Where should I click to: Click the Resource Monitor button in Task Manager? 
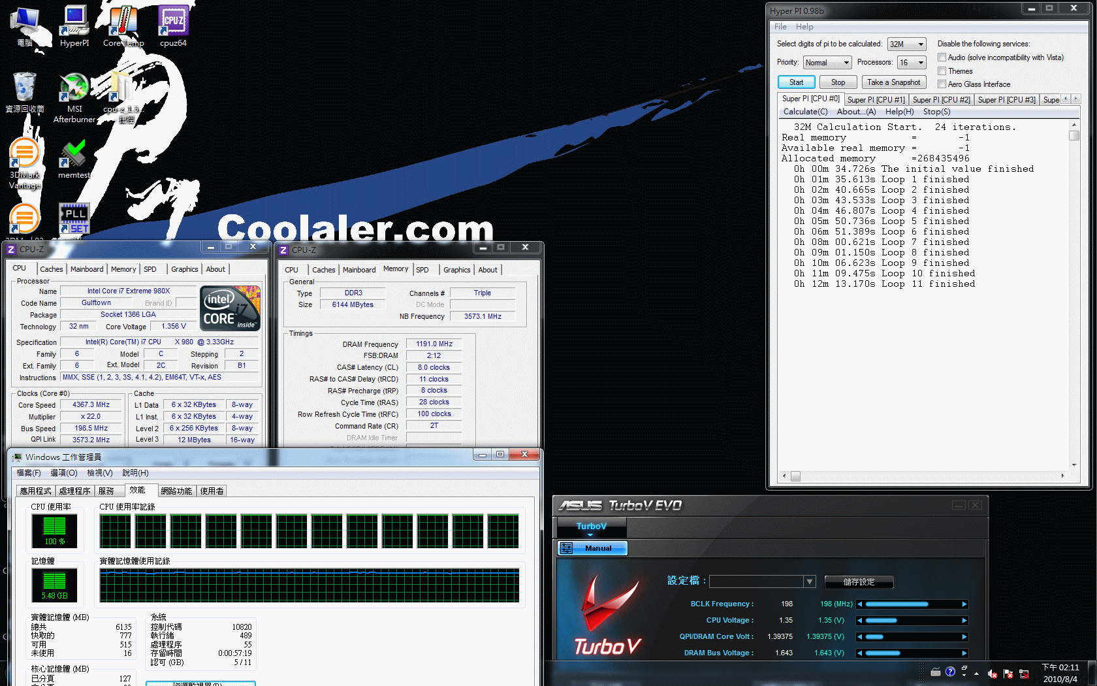pos(200,683)
